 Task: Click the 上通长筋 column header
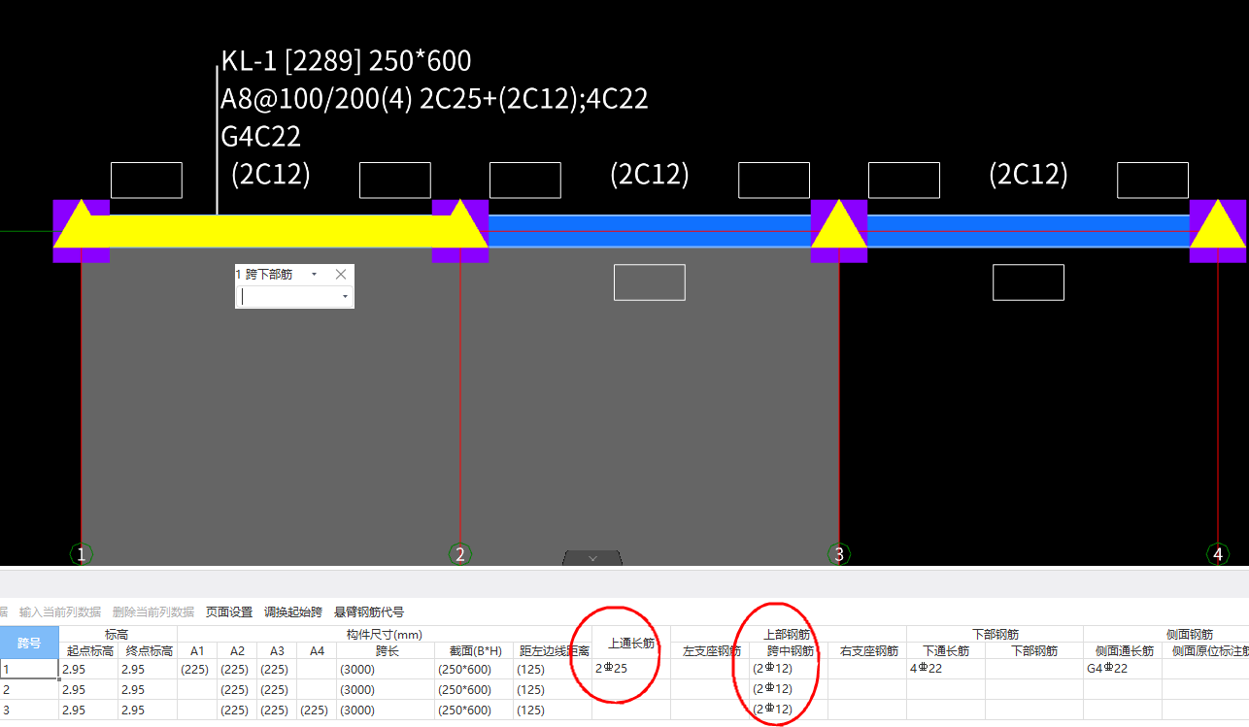(631, 643)
